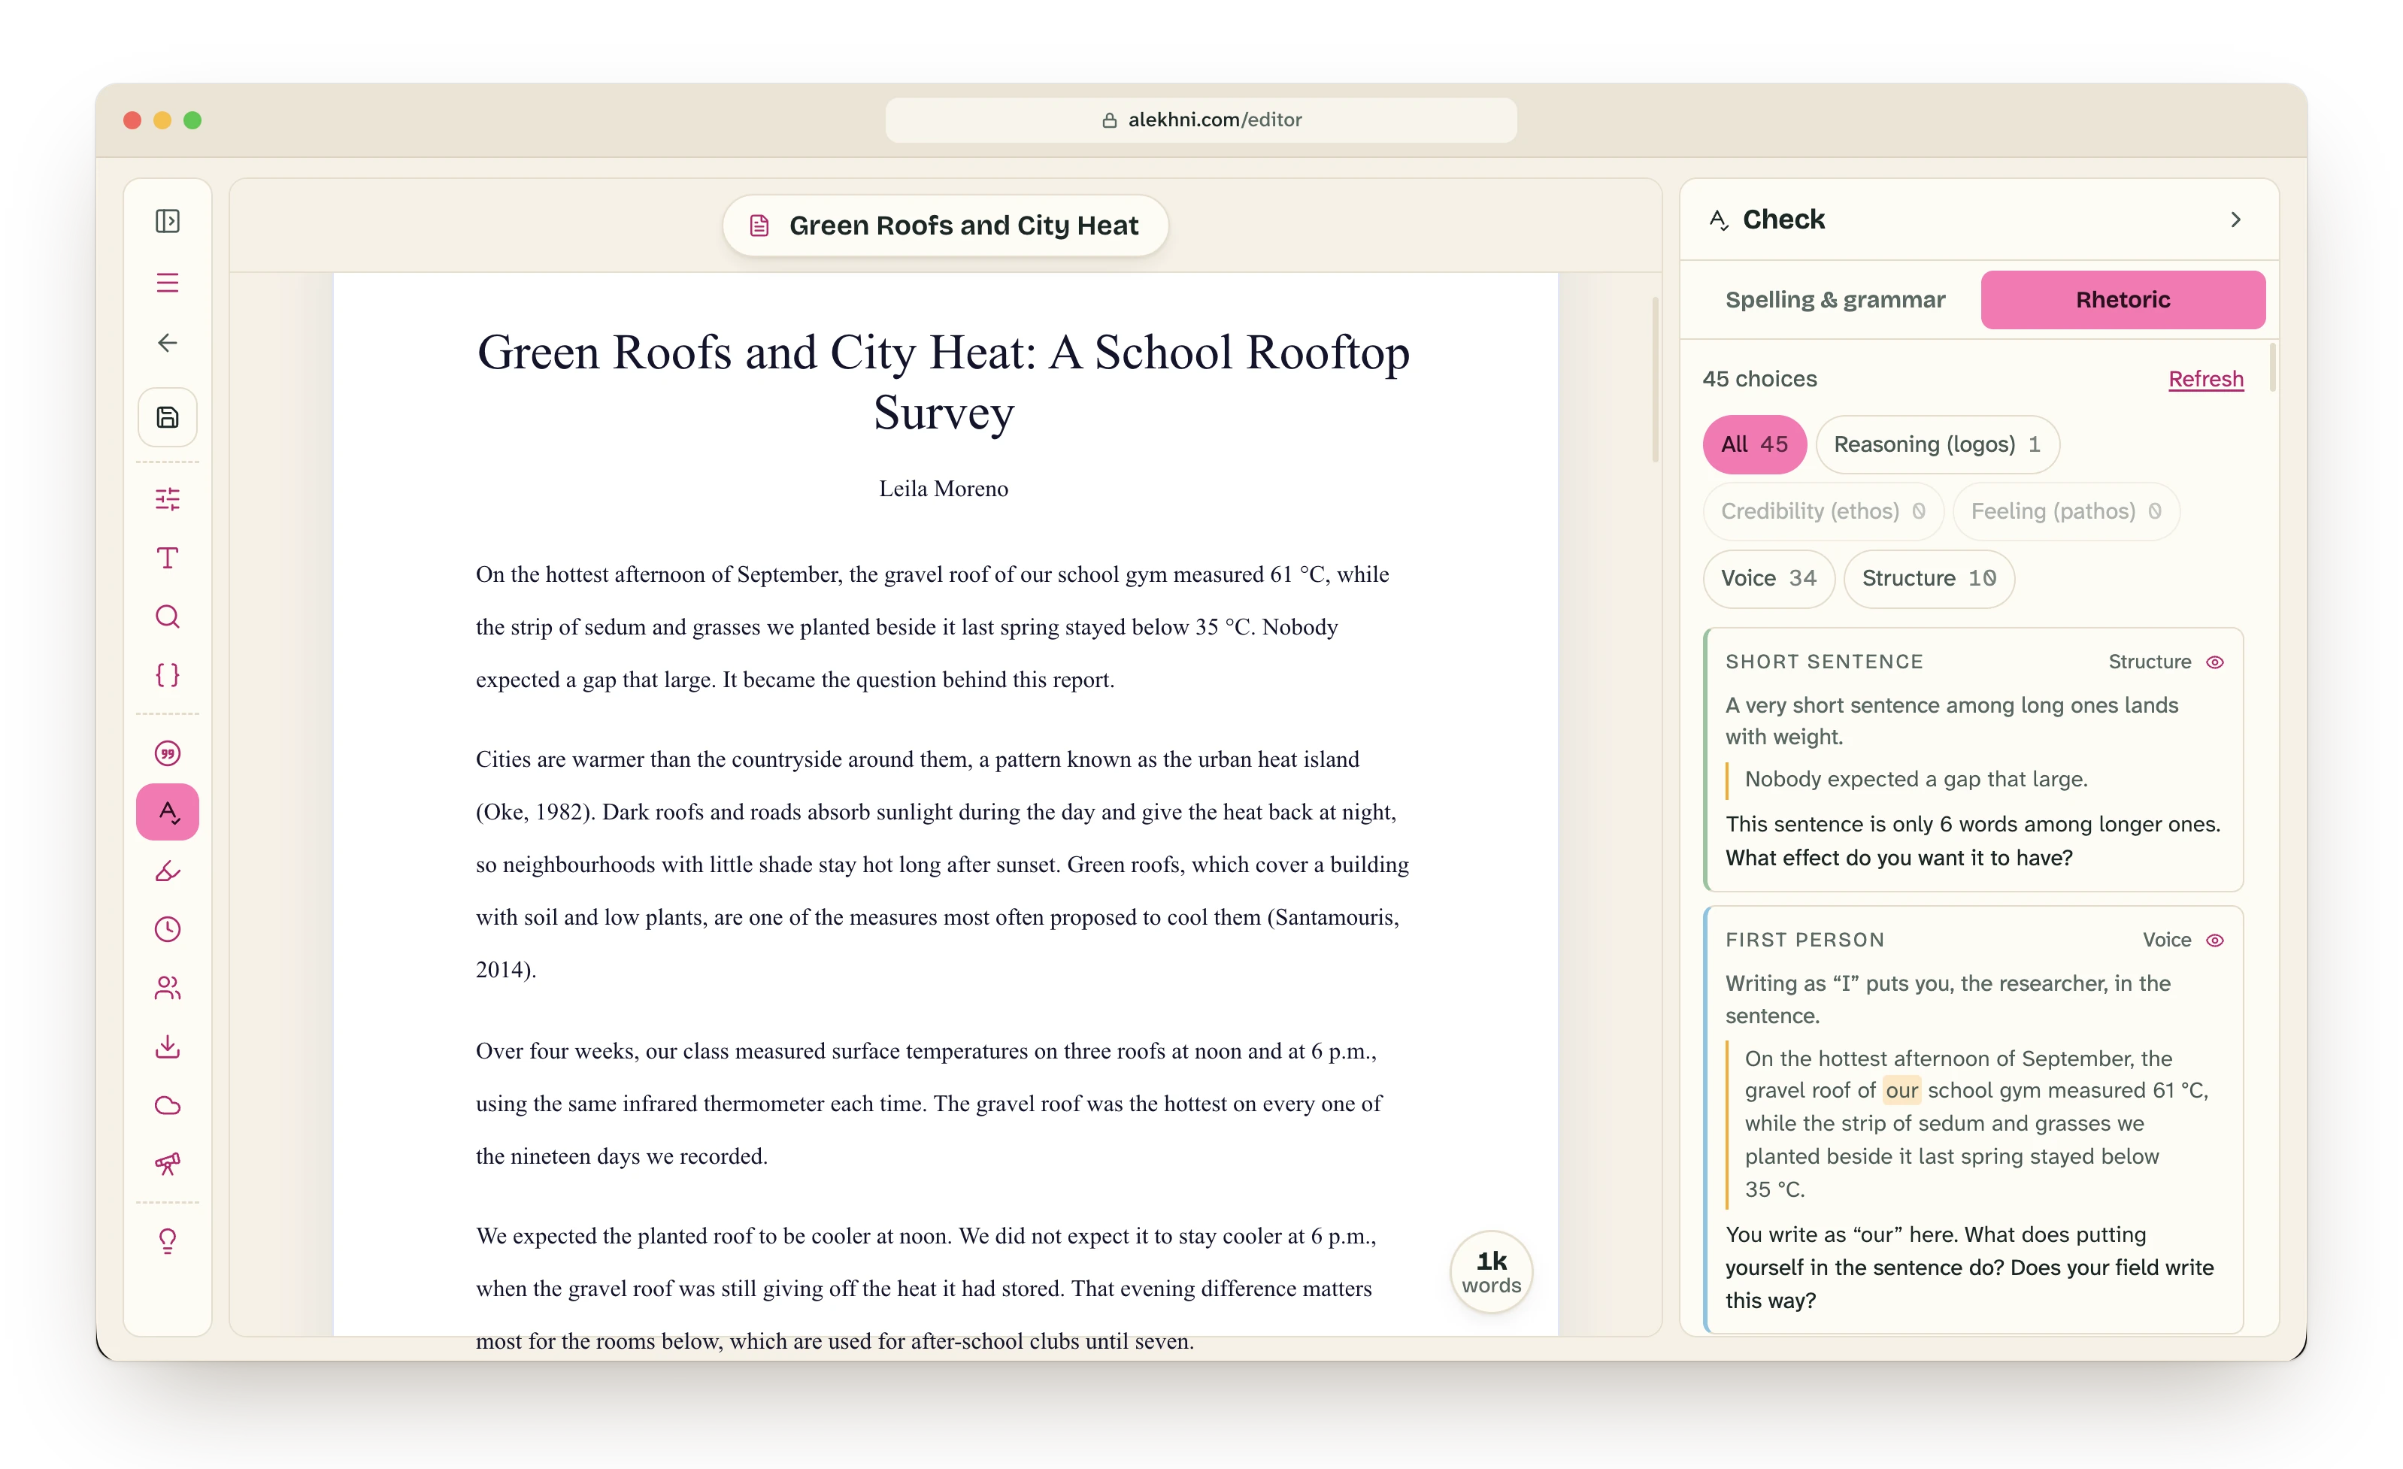This screenshot has width=2403, height=1469.
Task: Switch to Spelling & grammar tab
Action: pyautogui.click(x=1835, y=299)
